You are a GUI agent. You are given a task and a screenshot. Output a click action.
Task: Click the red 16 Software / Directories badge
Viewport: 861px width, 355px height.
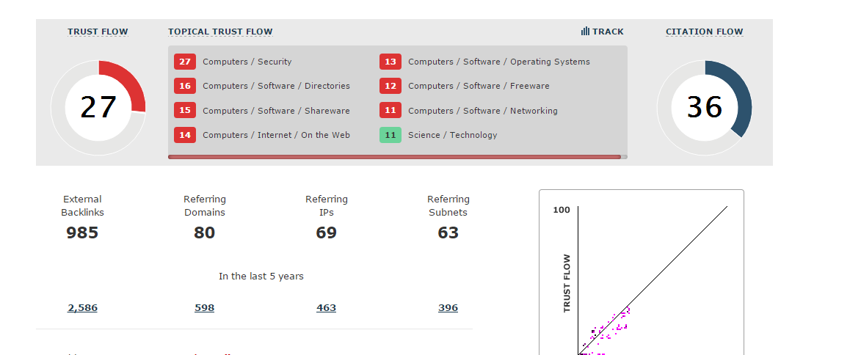185,86
